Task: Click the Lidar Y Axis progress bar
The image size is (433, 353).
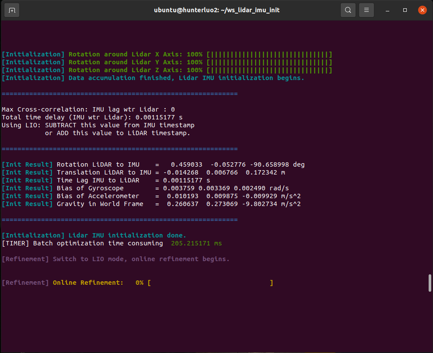Action: pos(269,63)
